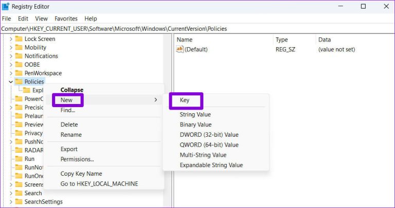Click the PenWorkspace folder icon
The width and height of the screenshot is (395, 208).
(x=19, y=73)
